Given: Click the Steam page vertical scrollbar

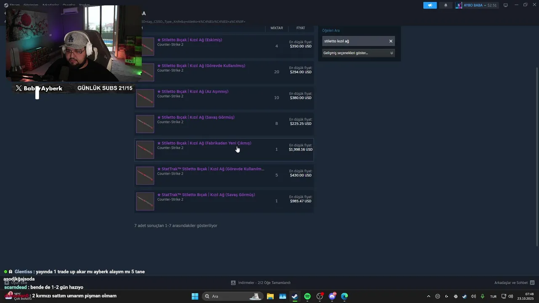Looking at the screenshot, I should 536,157.
